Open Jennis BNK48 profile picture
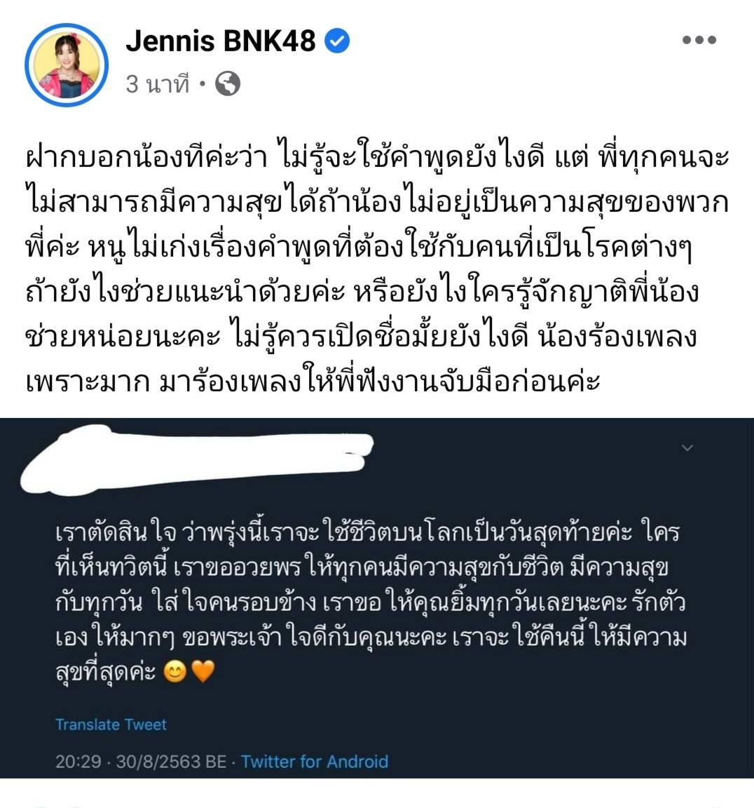The height and width of the screenshot is (808, 754). tap(67, 65)
